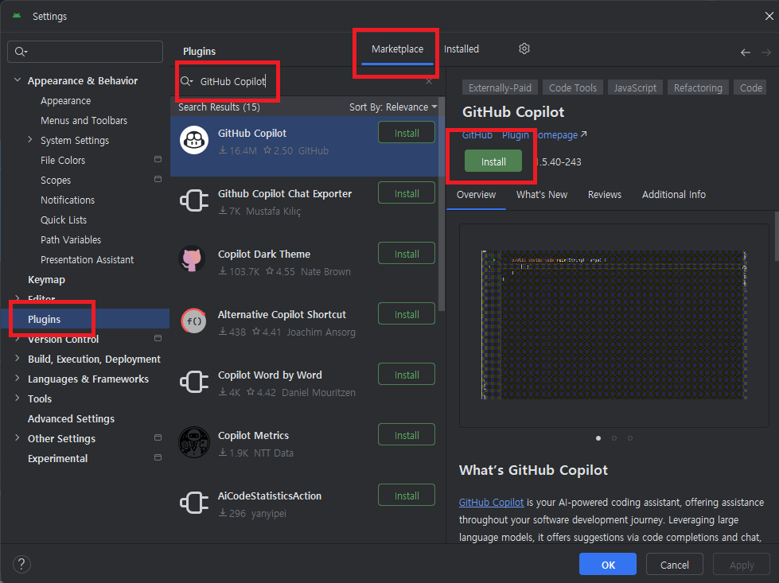
Task: Open the Sort By Relevance dropdown
Action: pyautogui.click(x=393, y=107)
